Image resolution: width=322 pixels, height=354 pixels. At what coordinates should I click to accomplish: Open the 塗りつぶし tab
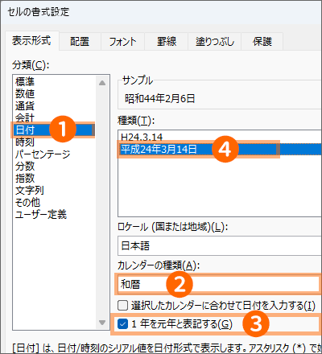pos(215,42)
